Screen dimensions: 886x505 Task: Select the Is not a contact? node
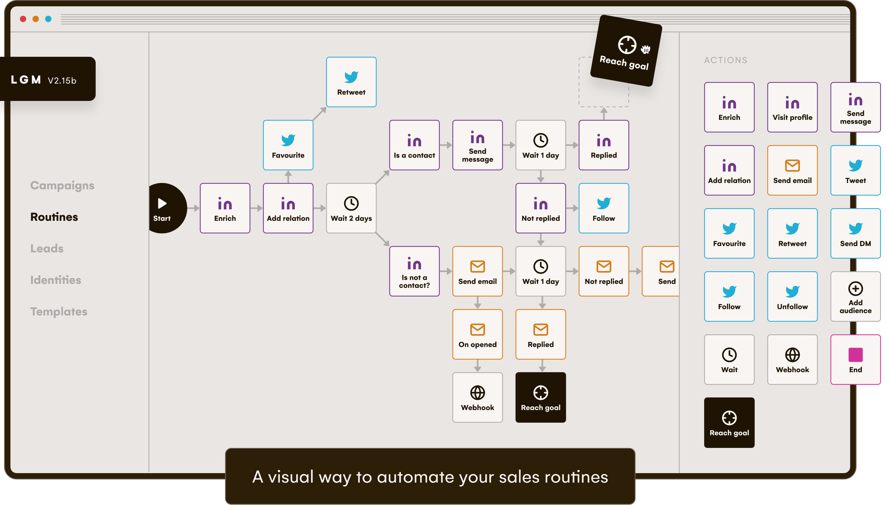coord(414,271)
